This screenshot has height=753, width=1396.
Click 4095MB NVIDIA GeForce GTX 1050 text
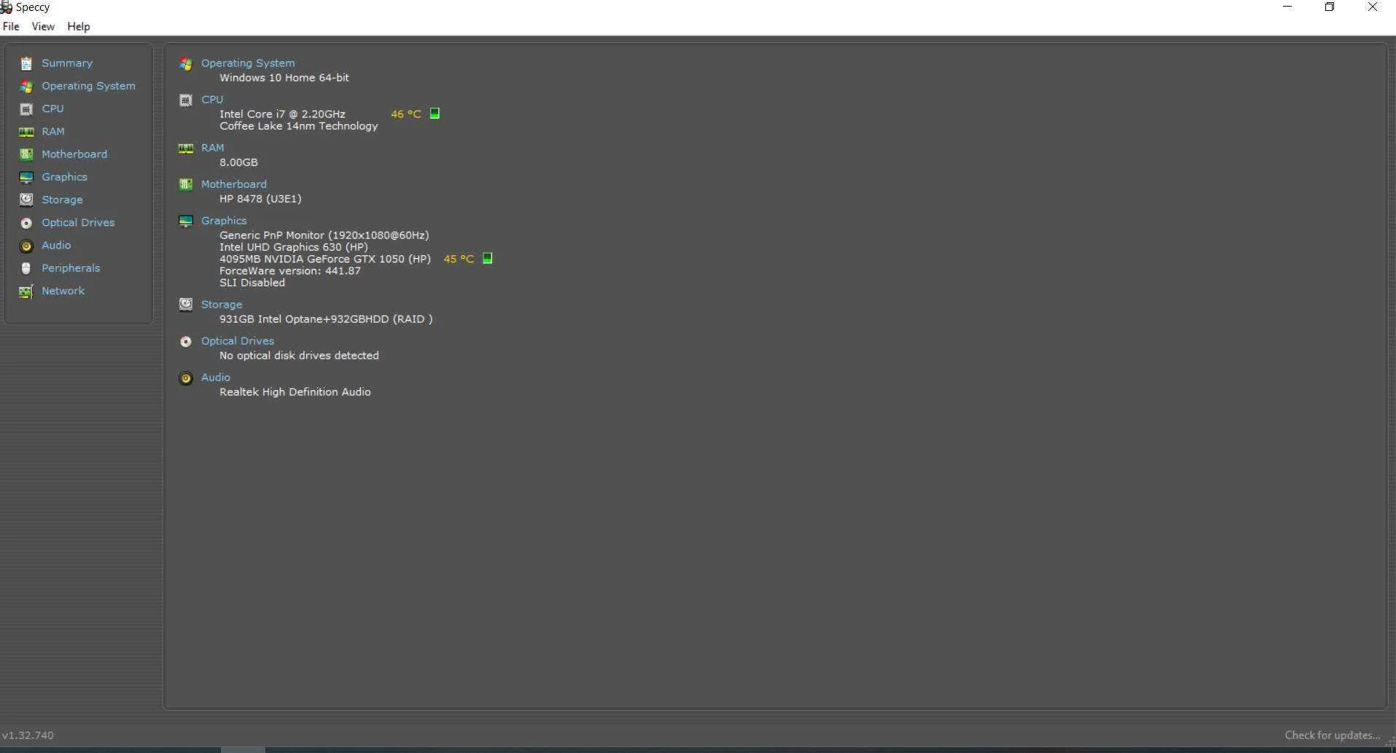tap(325, 259)
